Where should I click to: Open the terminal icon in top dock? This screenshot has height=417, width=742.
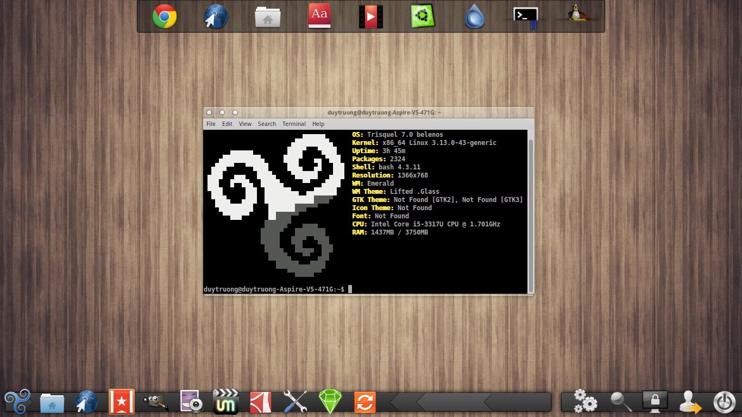(526, 18)
